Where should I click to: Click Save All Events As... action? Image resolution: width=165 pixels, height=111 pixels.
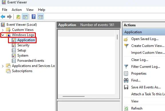(146, 87)
